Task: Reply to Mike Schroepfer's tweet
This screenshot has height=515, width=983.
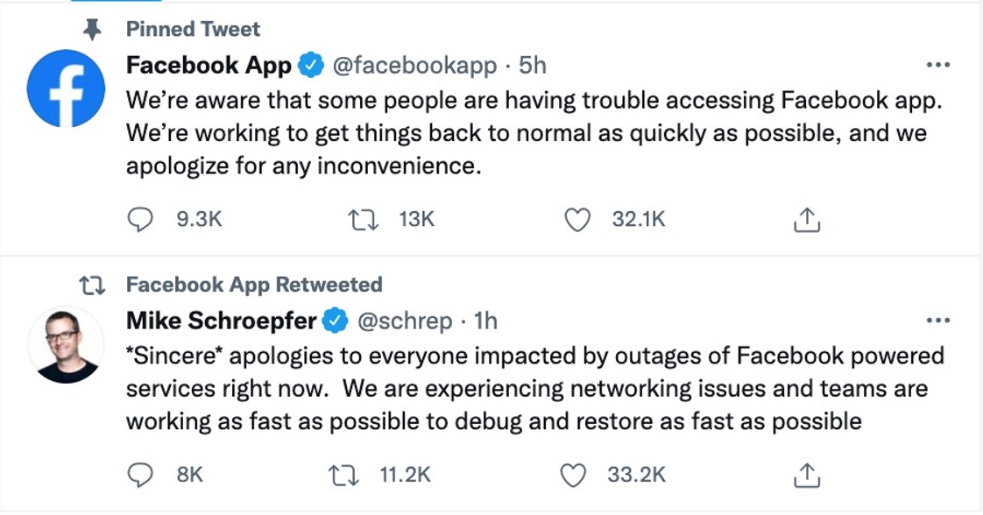Action: click(141, 475)
